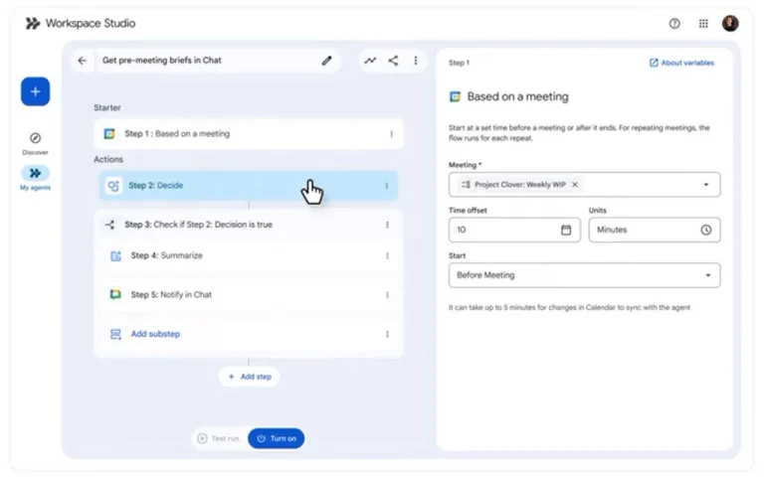Turn on the agent
Viewport: 764px width, 478px height.
pyautogui.click(x=277, y=438)
